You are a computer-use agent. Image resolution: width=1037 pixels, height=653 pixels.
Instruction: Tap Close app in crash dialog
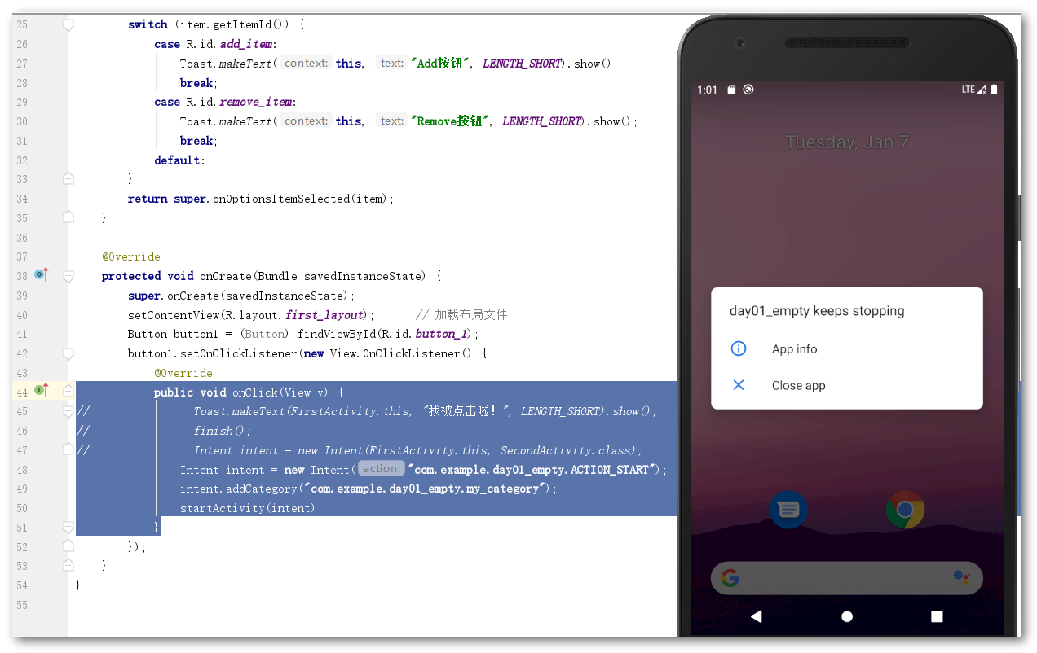(847, 385)
